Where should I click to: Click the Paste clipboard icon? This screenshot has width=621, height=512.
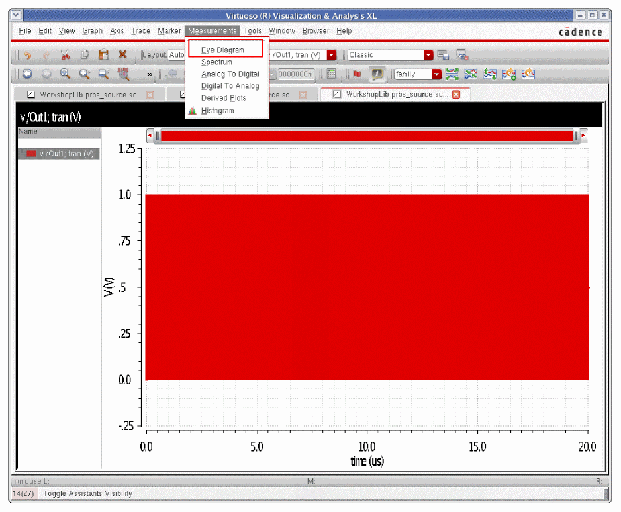[x=103, y=55]
